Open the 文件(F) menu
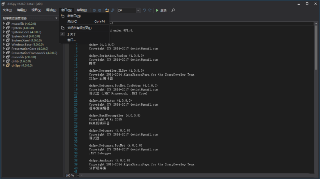Screen dimensions: 320x179 click(7, 10)
